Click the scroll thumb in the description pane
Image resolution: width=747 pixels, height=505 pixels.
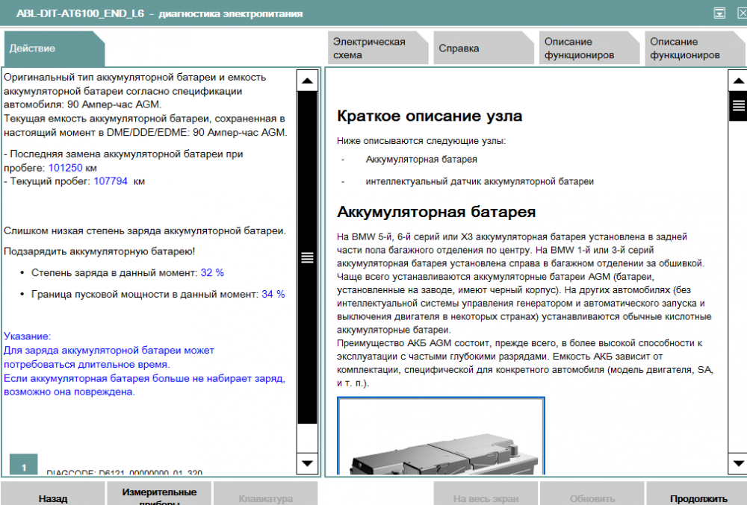tap(738, 106)
